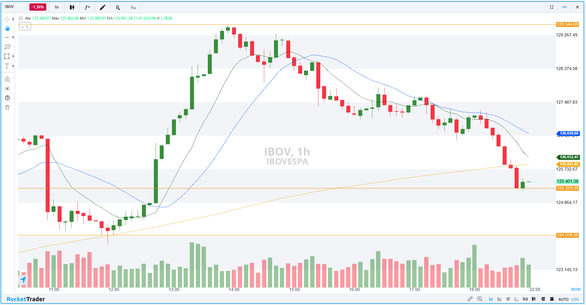
Task: Click the FM toolbar item
Action: 133,8
